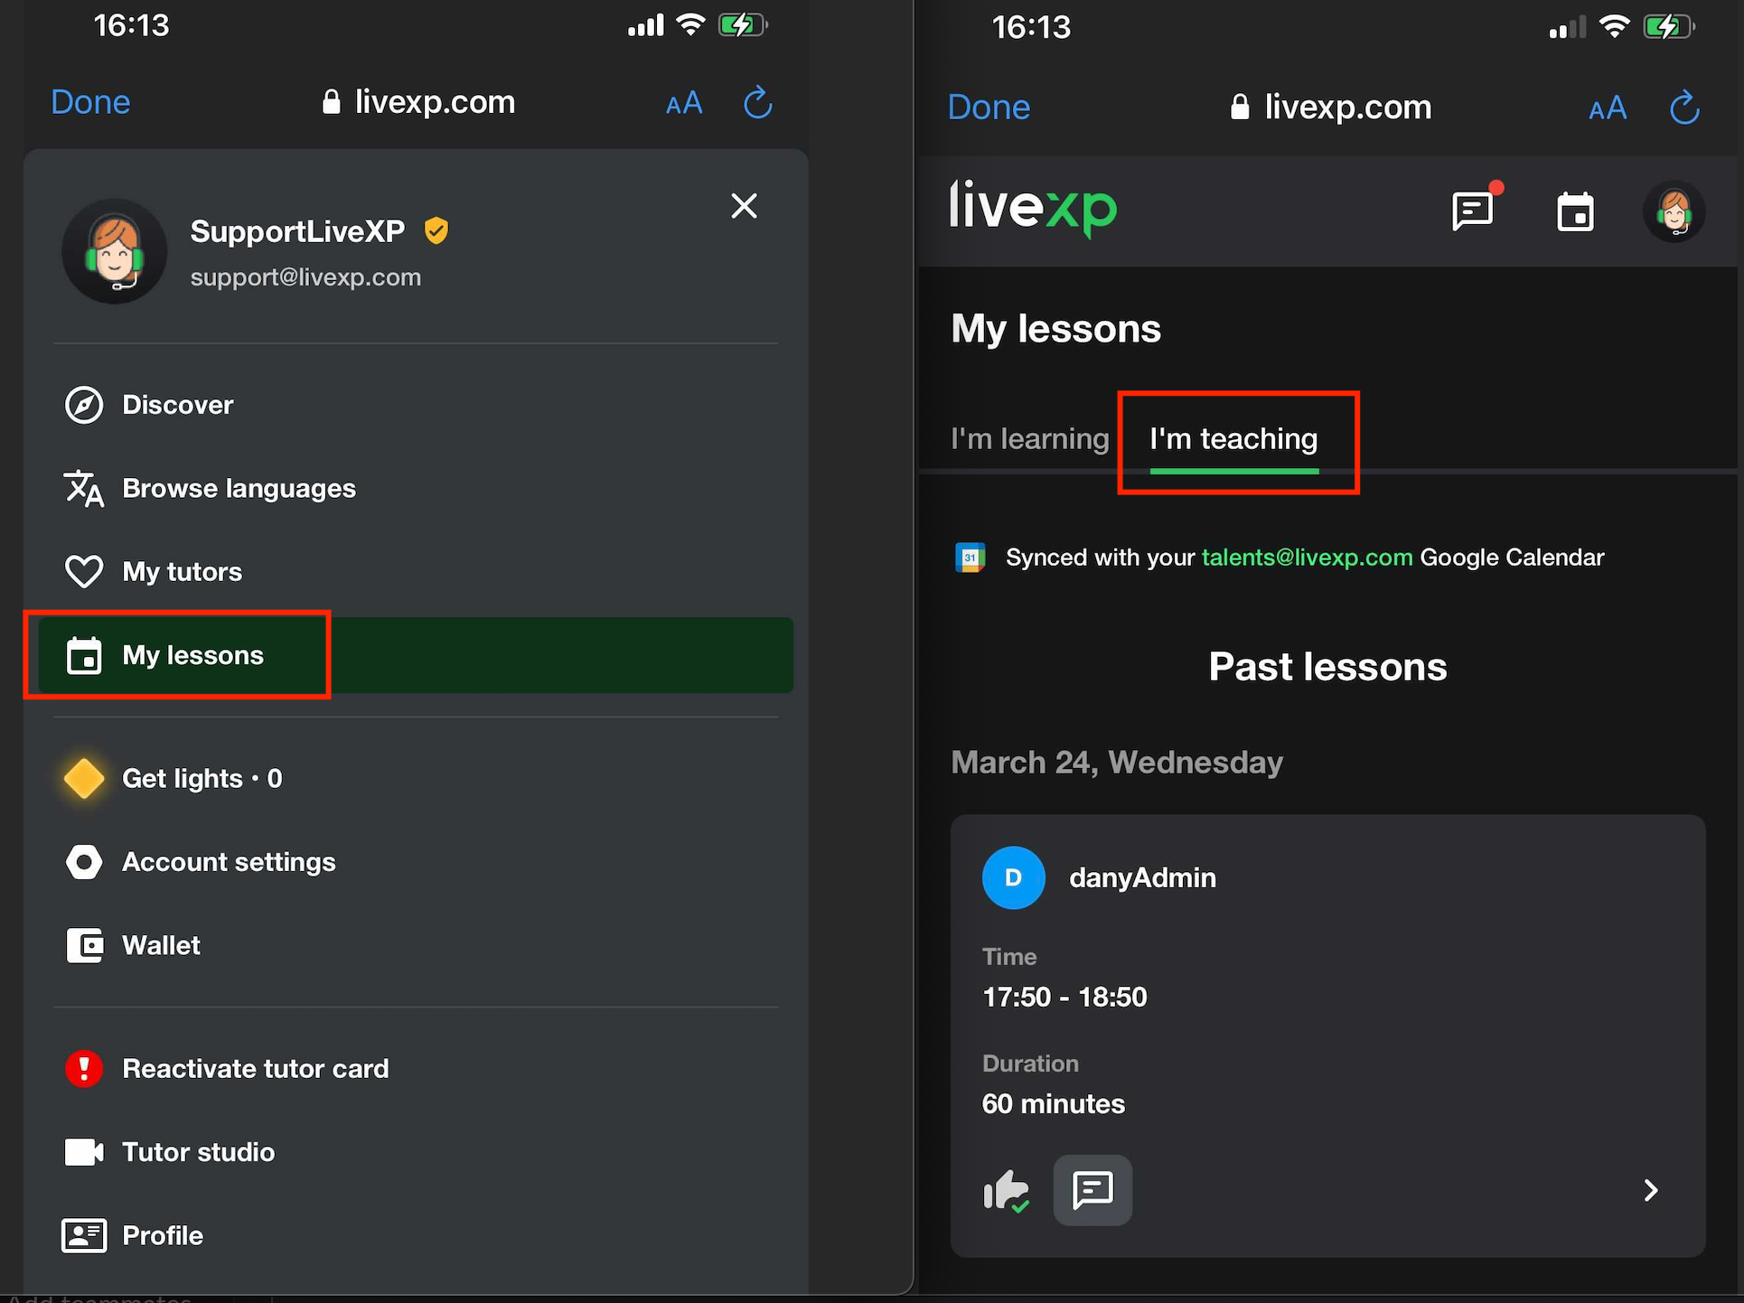Screen dimensions: 1744x1303
Task: Click the danyAdmin name
Action: (1142, 878)
